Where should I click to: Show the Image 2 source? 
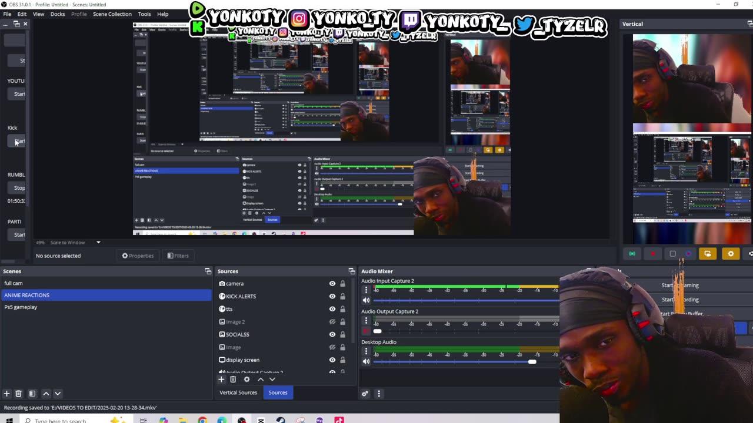(x=332, y=322)
